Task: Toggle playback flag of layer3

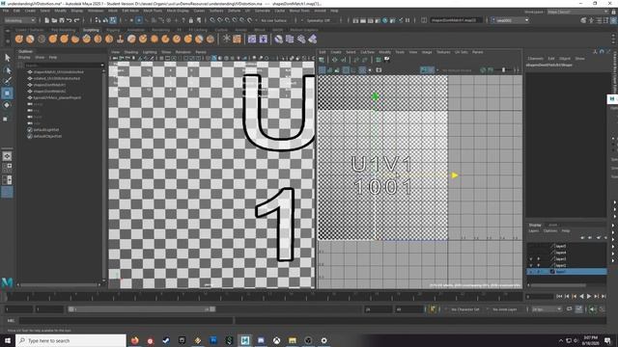Action: click(x=539, y=259)
